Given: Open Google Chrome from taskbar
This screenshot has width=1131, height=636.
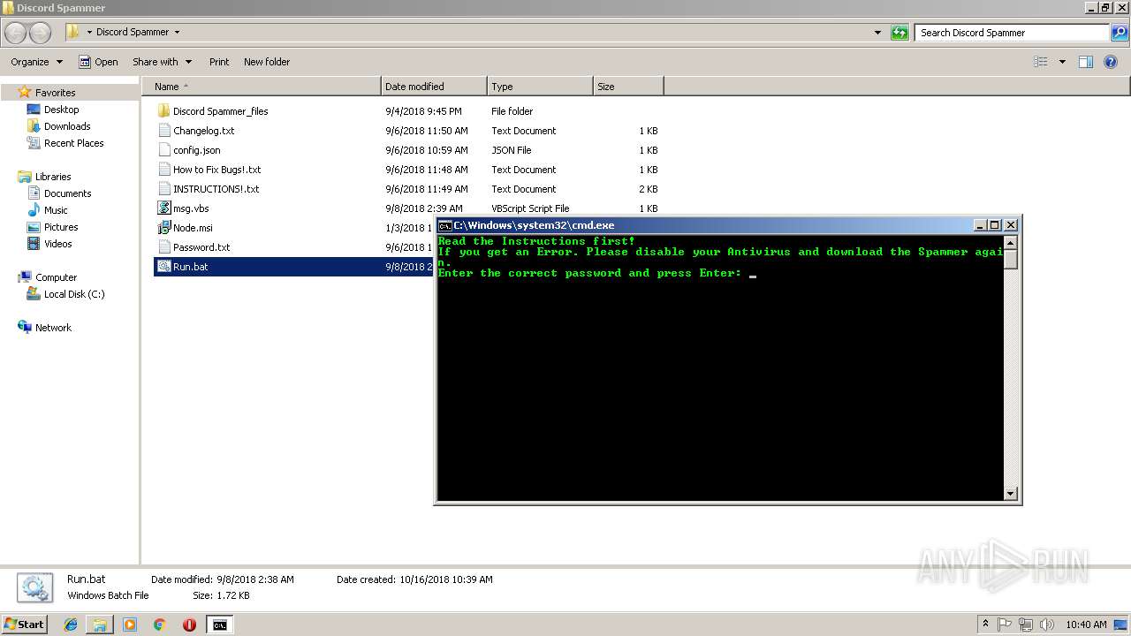Looking at the screenshot, I should click(x=160, y=625).
